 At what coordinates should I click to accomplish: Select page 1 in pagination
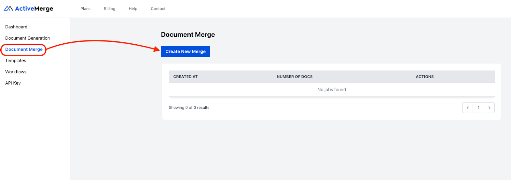tap(478, 108)
